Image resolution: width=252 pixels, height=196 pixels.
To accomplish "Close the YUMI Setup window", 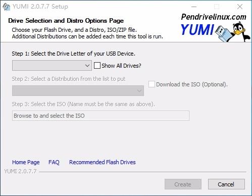I will [x=240, y=7].
